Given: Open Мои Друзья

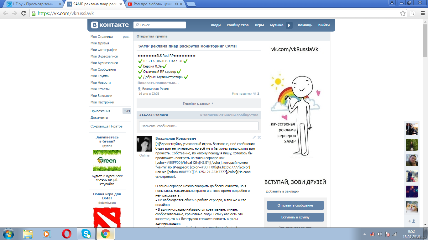Looking at the screenshot, I should click(100, 43).
